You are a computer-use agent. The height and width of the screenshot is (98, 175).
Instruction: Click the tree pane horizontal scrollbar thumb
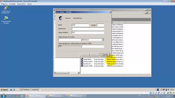(x=63, y=73)
